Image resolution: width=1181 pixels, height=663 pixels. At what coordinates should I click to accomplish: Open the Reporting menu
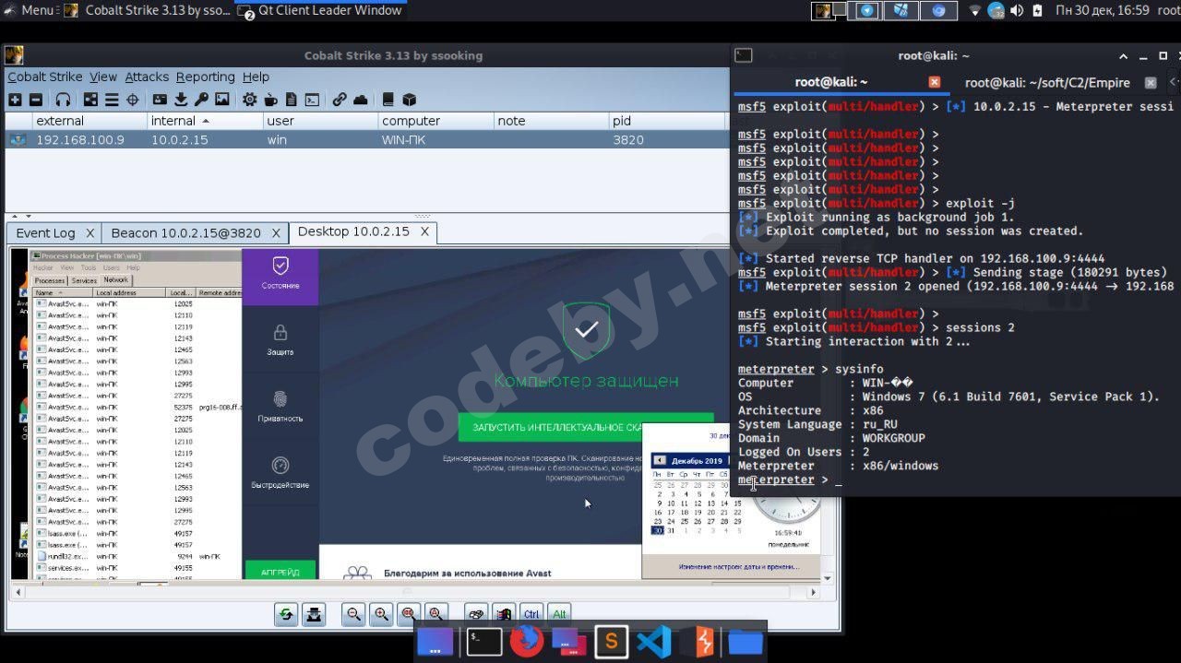(x=205, y=77)
